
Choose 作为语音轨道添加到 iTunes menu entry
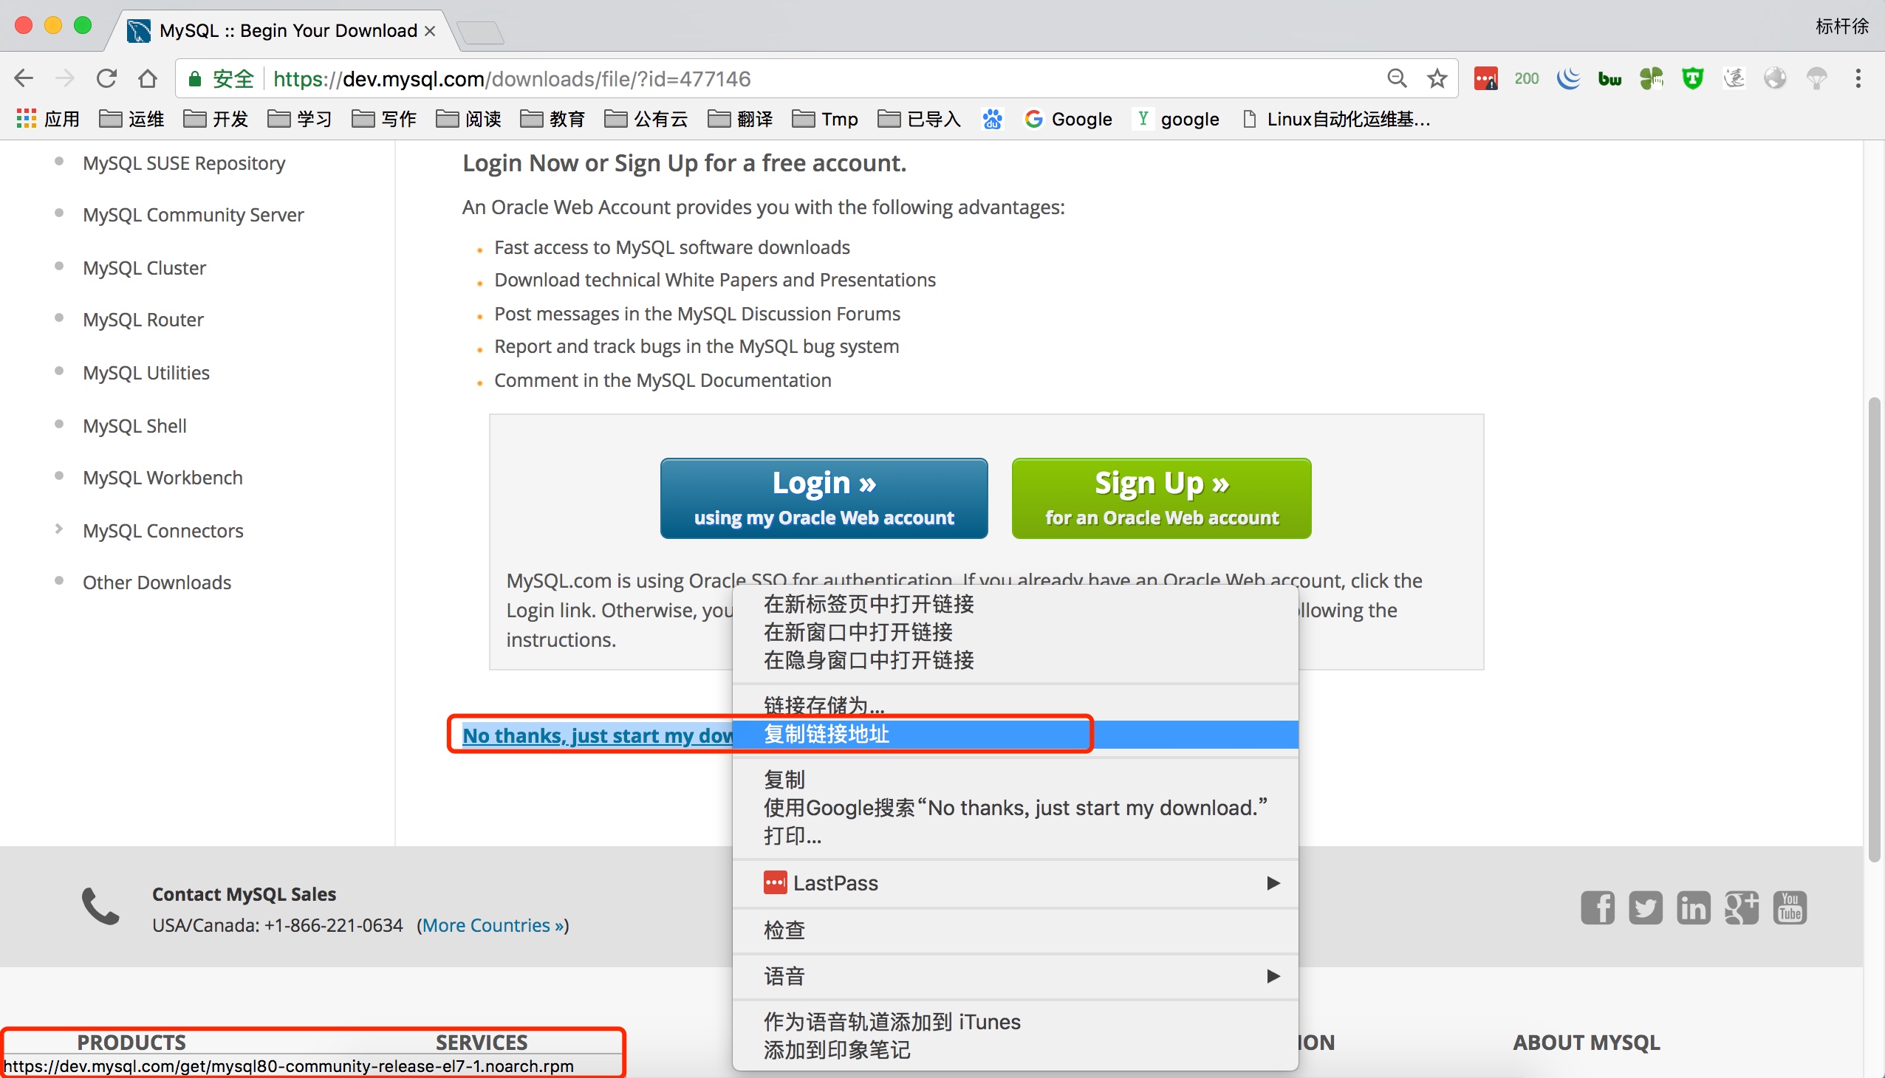click(1015, 1022)
